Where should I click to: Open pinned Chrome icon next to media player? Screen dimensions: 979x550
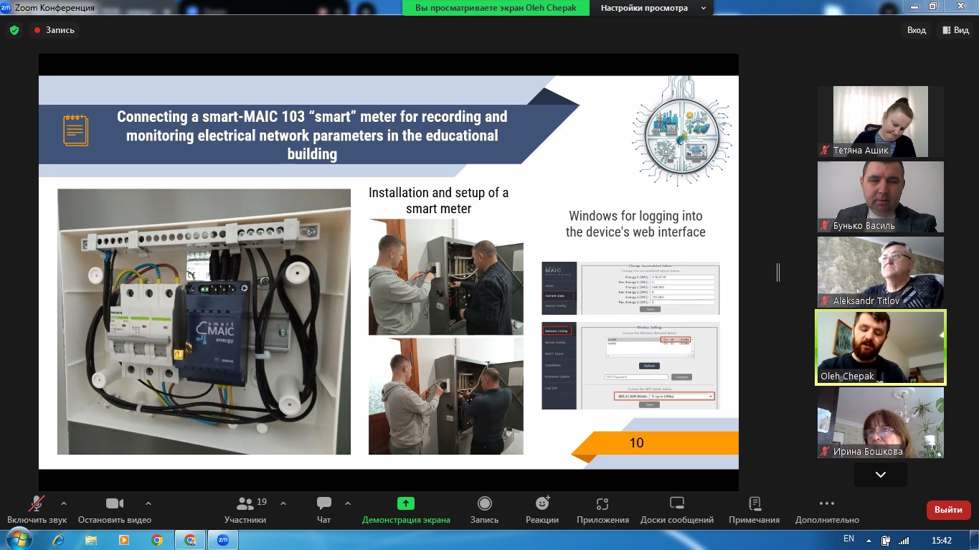coord(157,540)
